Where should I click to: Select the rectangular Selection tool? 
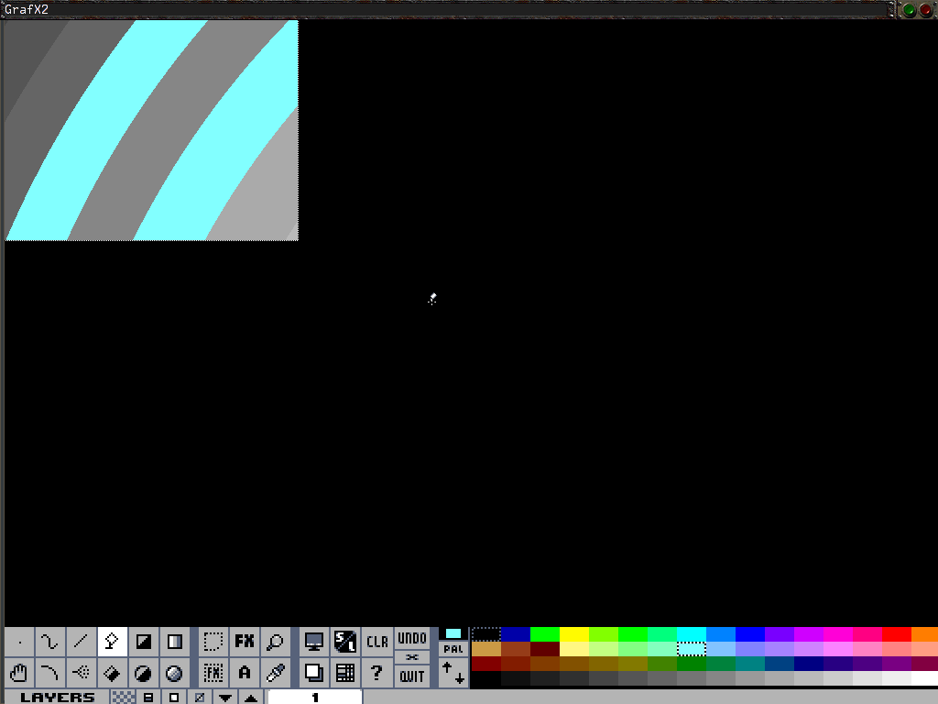pos(213,642)
